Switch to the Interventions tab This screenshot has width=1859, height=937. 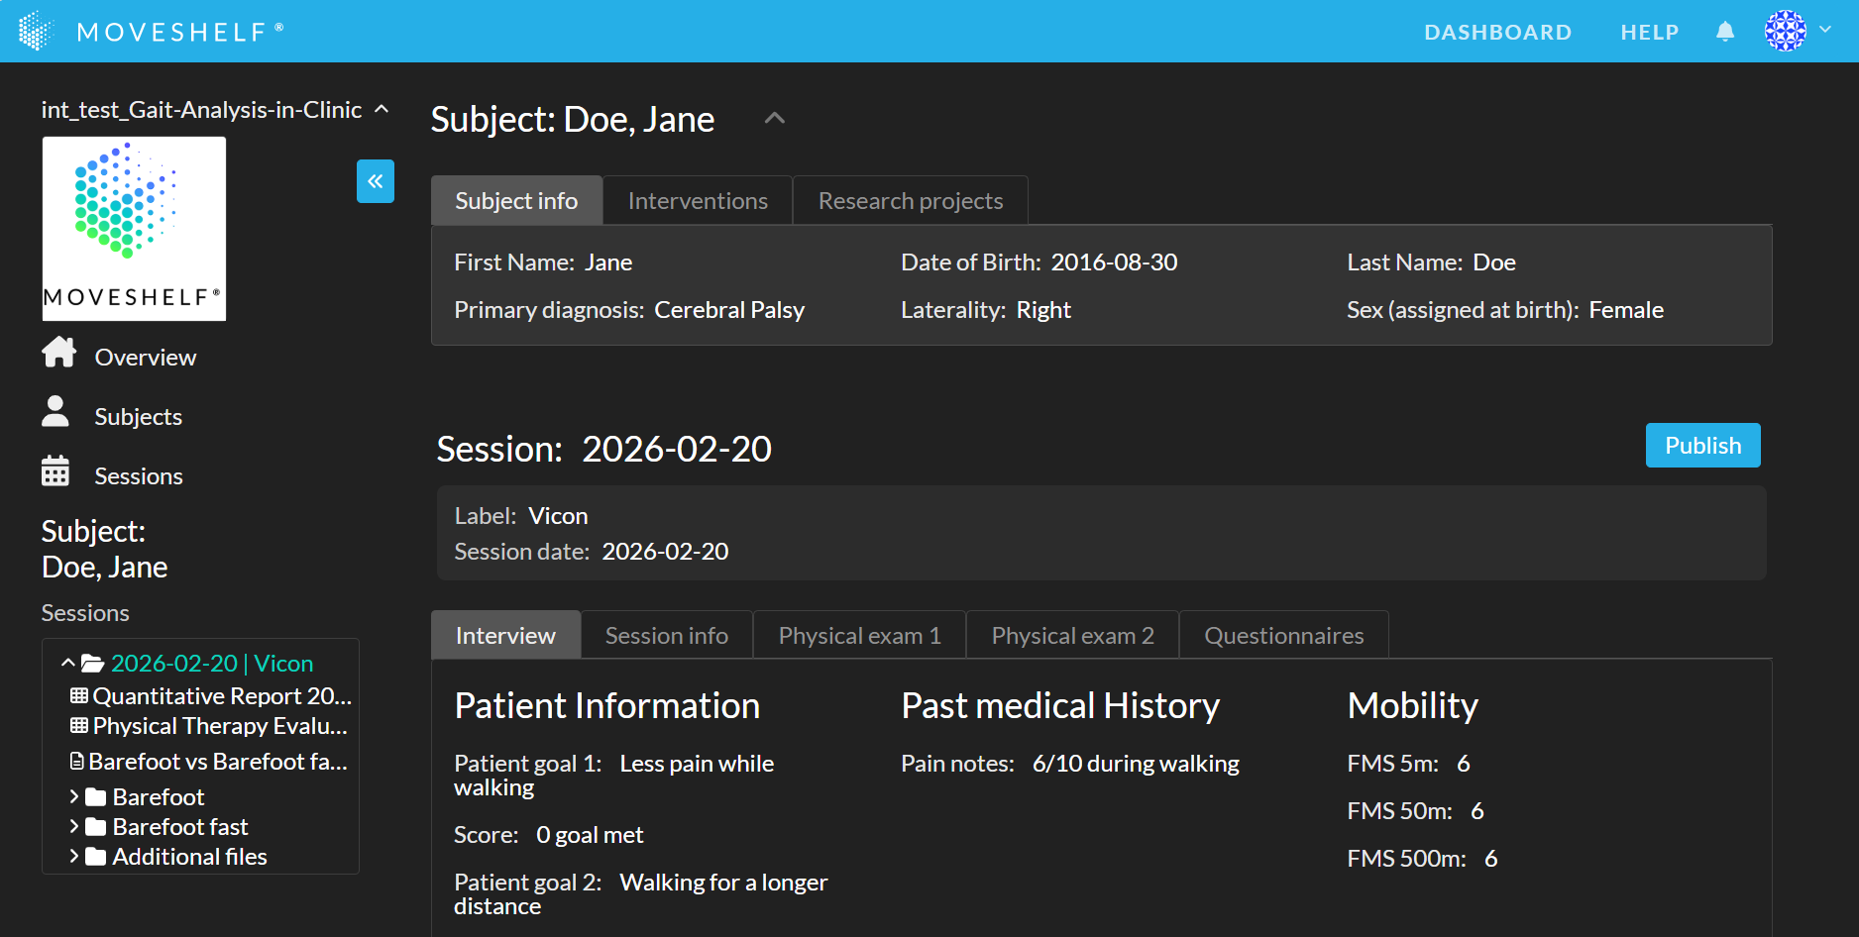point(697,201)
